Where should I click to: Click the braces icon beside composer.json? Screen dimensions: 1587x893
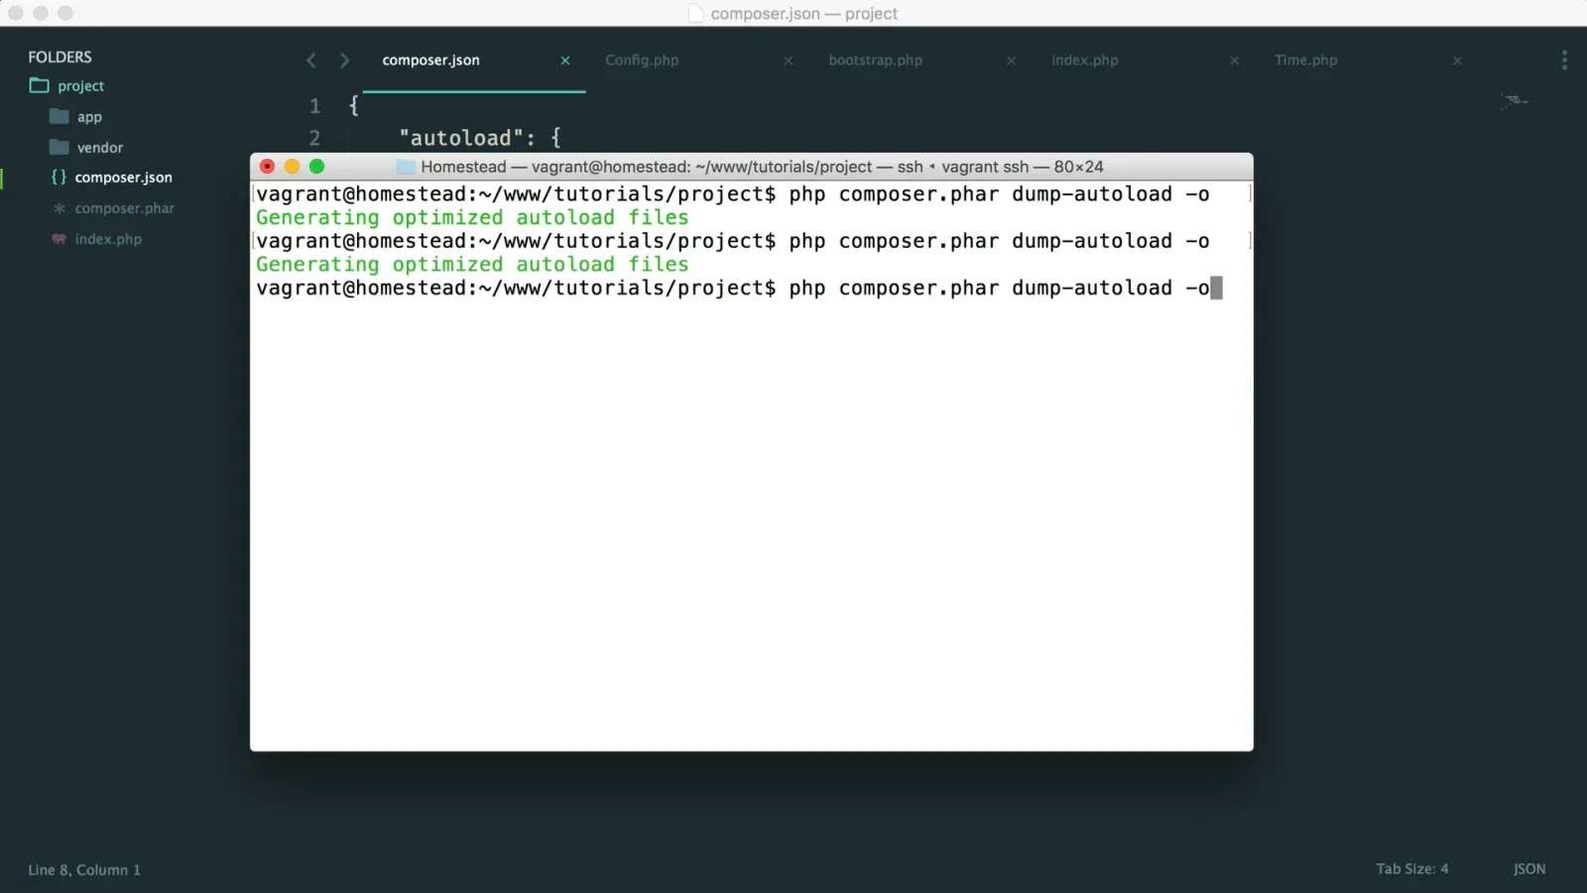point(59,177)
